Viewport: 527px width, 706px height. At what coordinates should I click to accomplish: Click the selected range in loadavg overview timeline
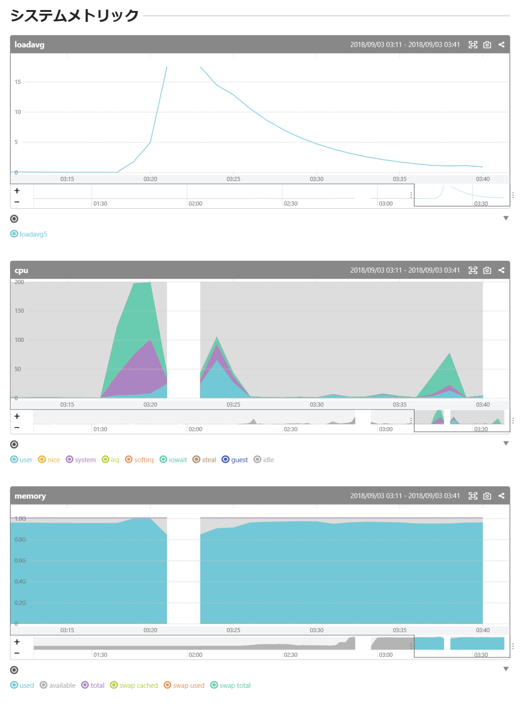tap(462, 195)
